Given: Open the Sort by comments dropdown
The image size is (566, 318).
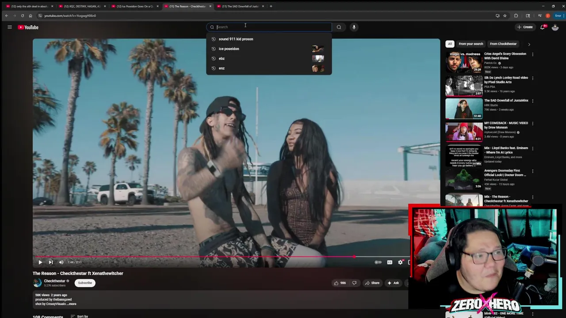Looking at the screenshot, I should click(x=80, y=316).
